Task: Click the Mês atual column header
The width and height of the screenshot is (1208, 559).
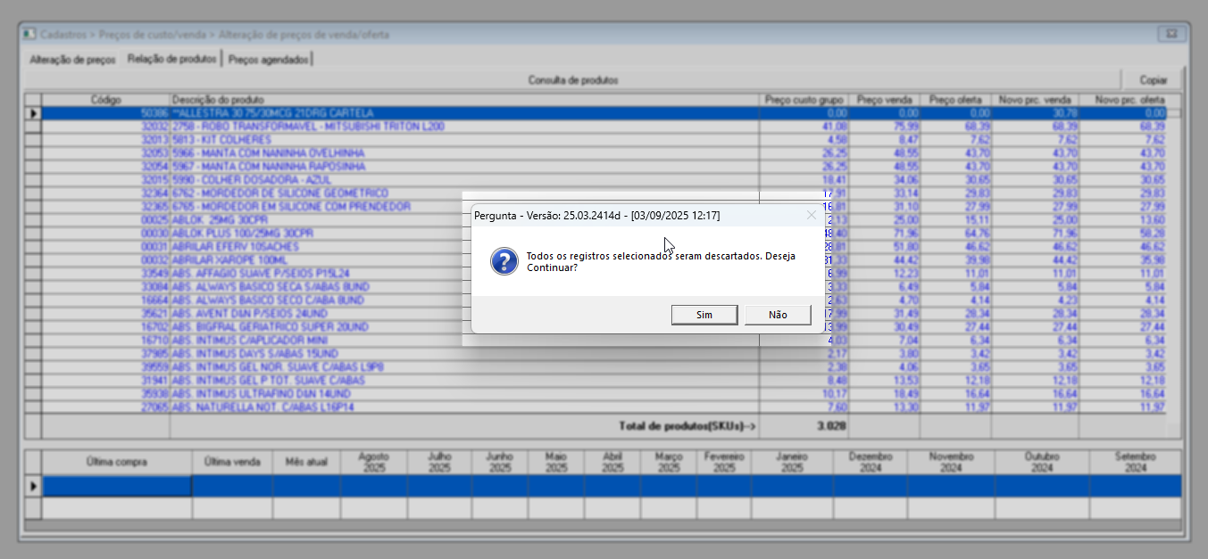Action: point(306,462)
